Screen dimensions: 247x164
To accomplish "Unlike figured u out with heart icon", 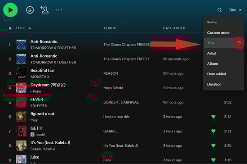I will (213, 117).
